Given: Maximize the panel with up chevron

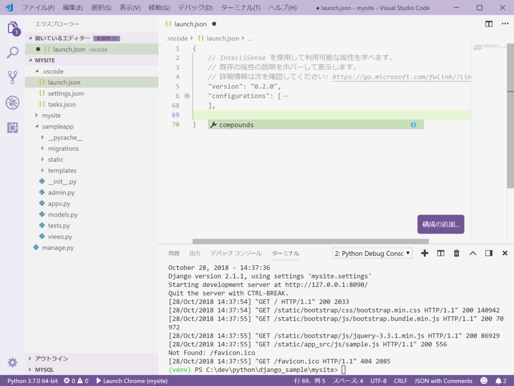Looking at the screenshot, I should click(473, 253).
